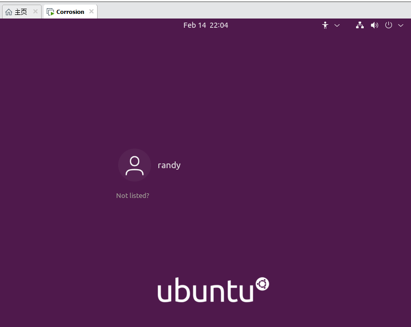Click the wired network status icon
The height and width of the screenshot is (327, 411).
pyautogui.click(x=360, y=25)
